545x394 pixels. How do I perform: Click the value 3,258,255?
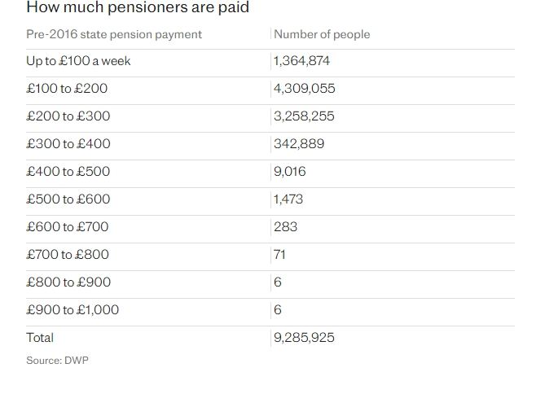click(x=304, y=116)
